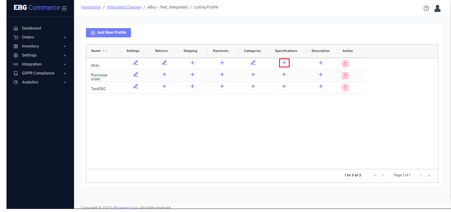The height and width of the screenshot is (212, 451).
Task: Add Description for the ebay profile
Action: coord(321,63)
